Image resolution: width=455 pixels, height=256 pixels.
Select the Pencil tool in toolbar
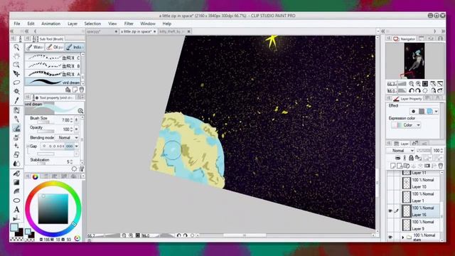[x=16, y=119]
